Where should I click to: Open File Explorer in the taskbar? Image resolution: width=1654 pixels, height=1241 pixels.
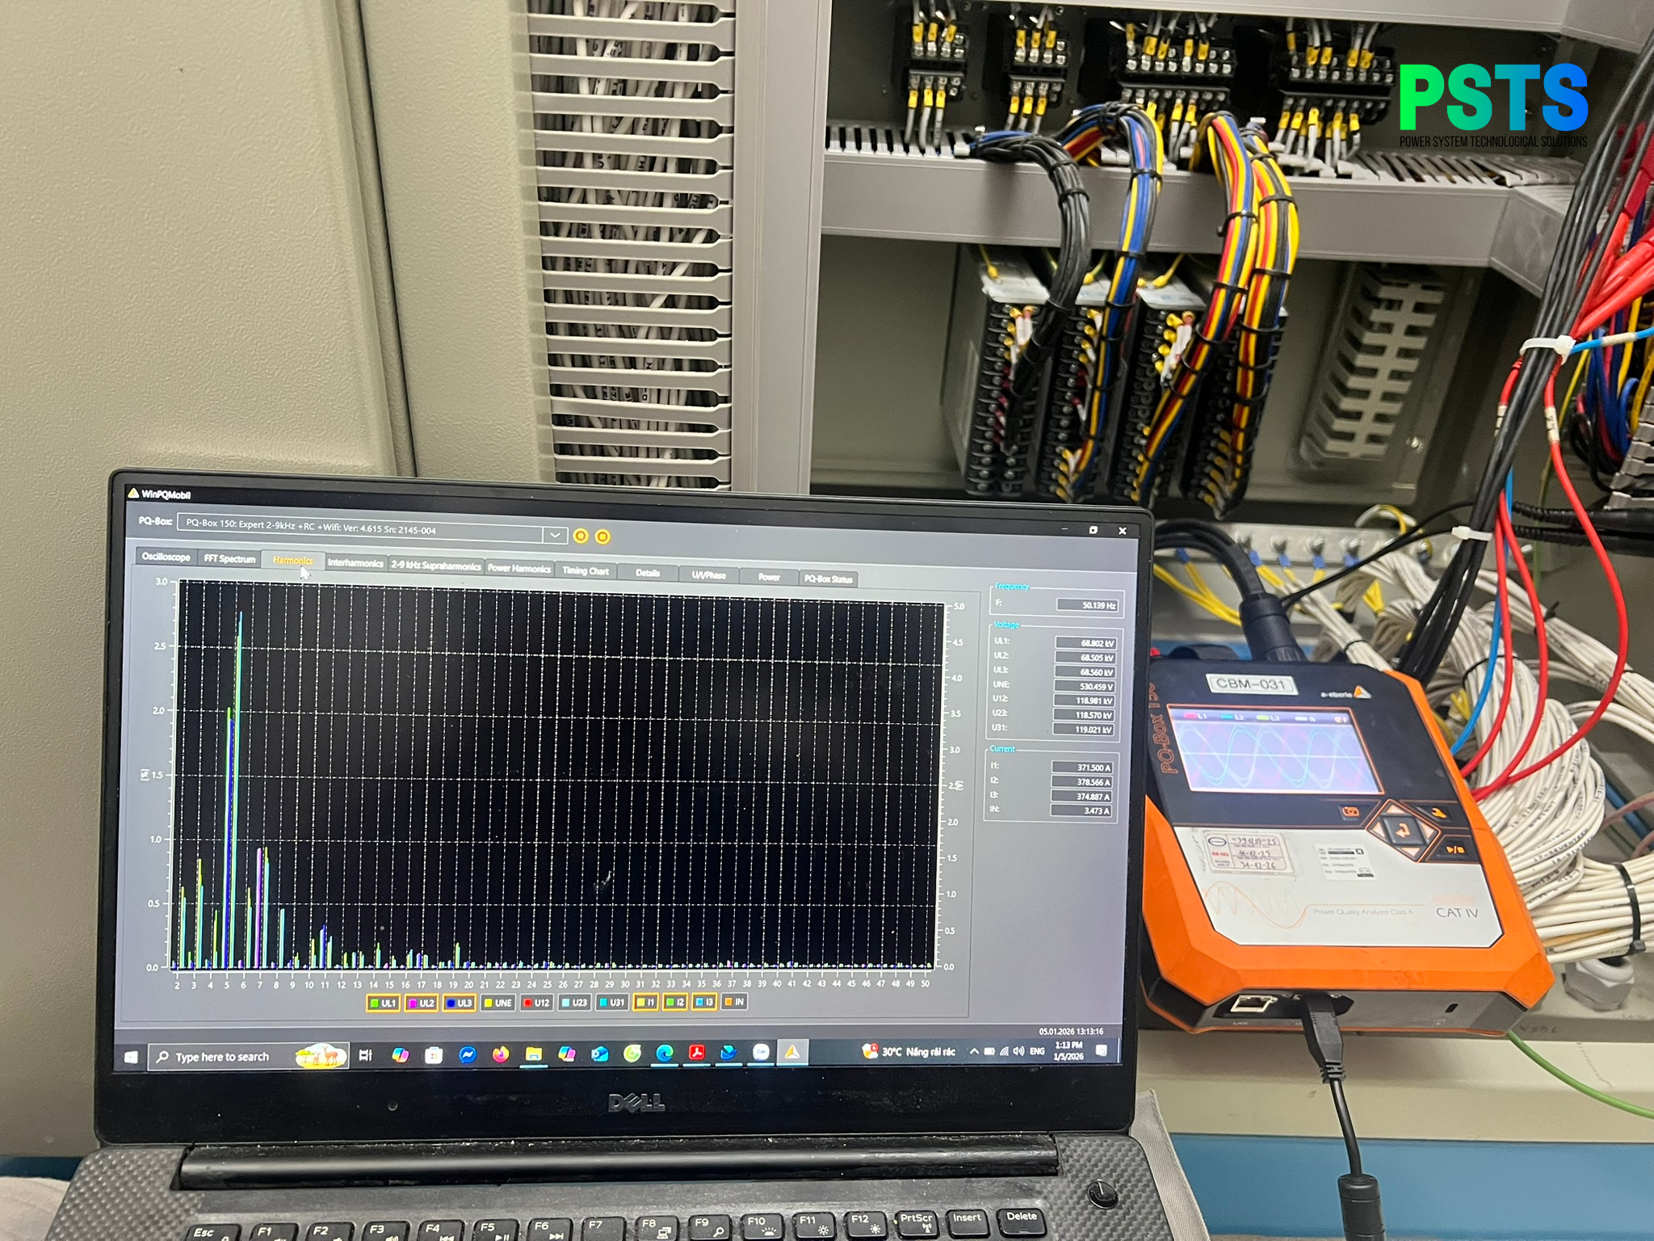tap(533, 1054)
